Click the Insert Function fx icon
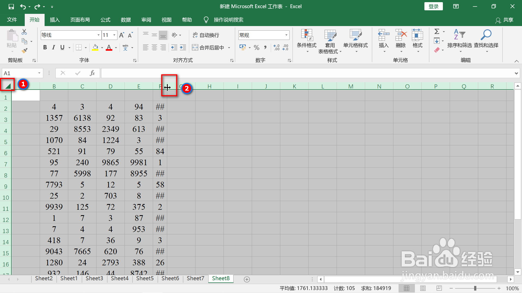 coord(92,73)
